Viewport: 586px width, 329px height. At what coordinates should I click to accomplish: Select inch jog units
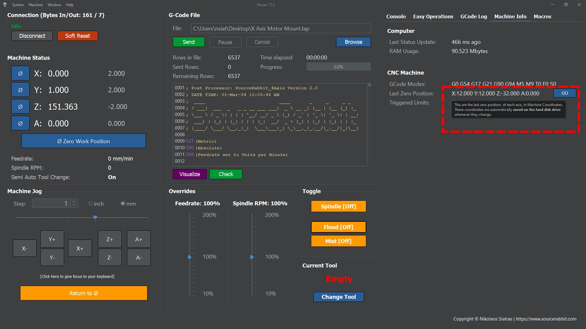(90, 203)
